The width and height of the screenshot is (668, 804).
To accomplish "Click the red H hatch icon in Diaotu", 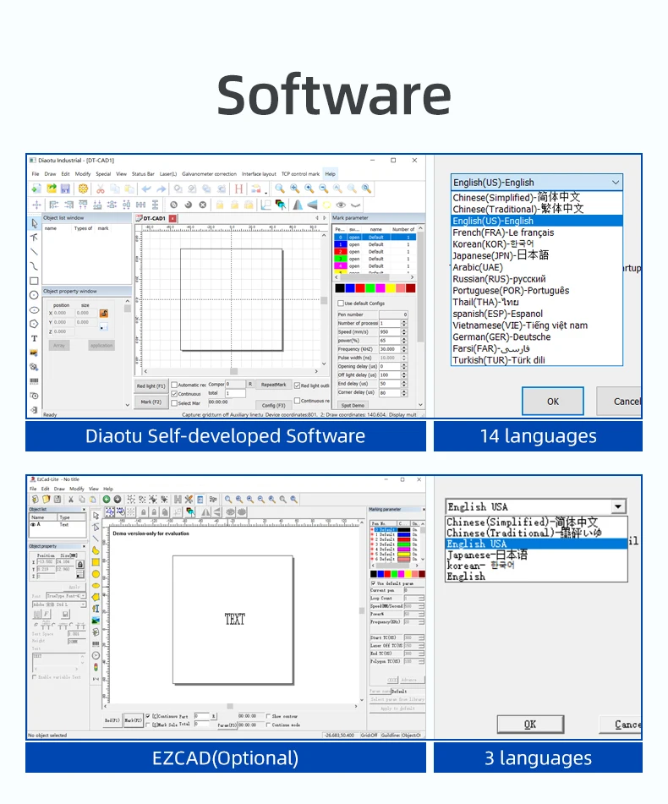I will tap(238, 189).
